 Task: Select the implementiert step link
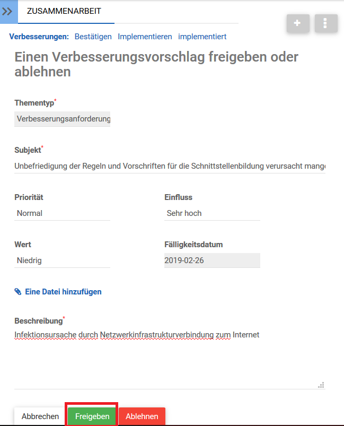click(202, 37)
